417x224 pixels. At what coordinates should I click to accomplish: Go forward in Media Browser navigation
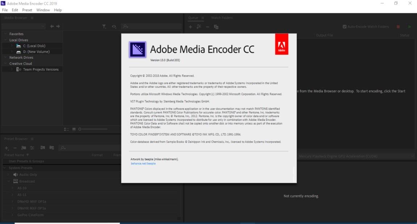(58, 26)
